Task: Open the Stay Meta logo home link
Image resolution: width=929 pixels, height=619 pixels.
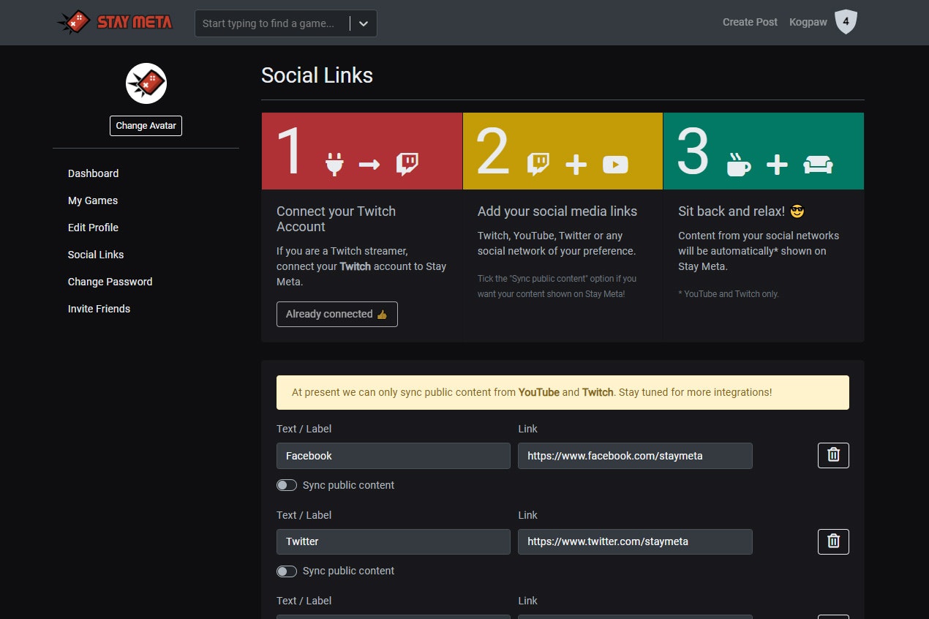Action: click(115, 22)
